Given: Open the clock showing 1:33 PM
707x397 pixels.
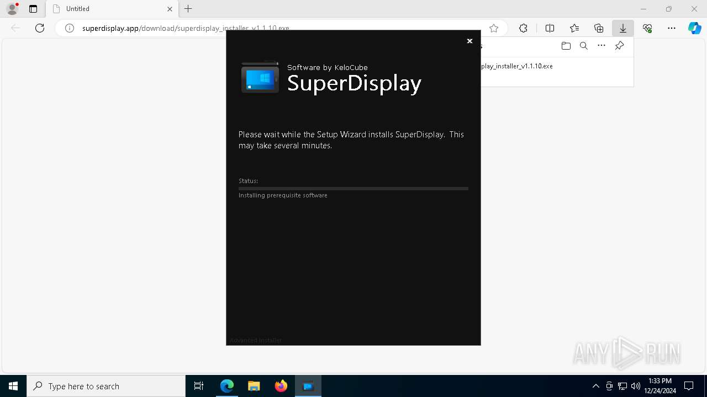Looking at the screenshot, I should click(x=660, y=386).
